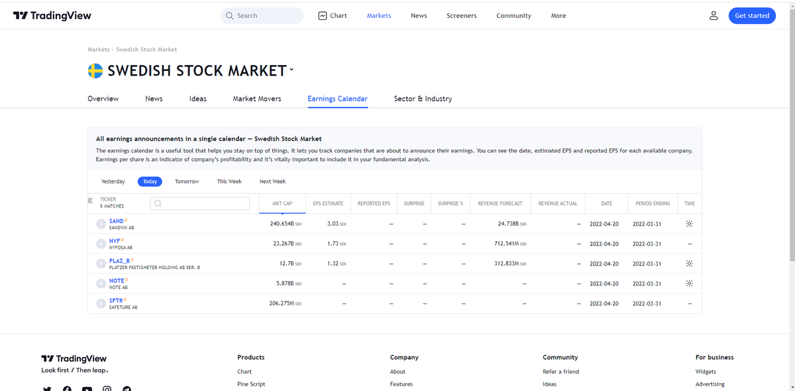The width and height of the screenshot is (795, 391).
Task: Click the sun time icon in the PLAZ_B row
Action: coord(690,264)
